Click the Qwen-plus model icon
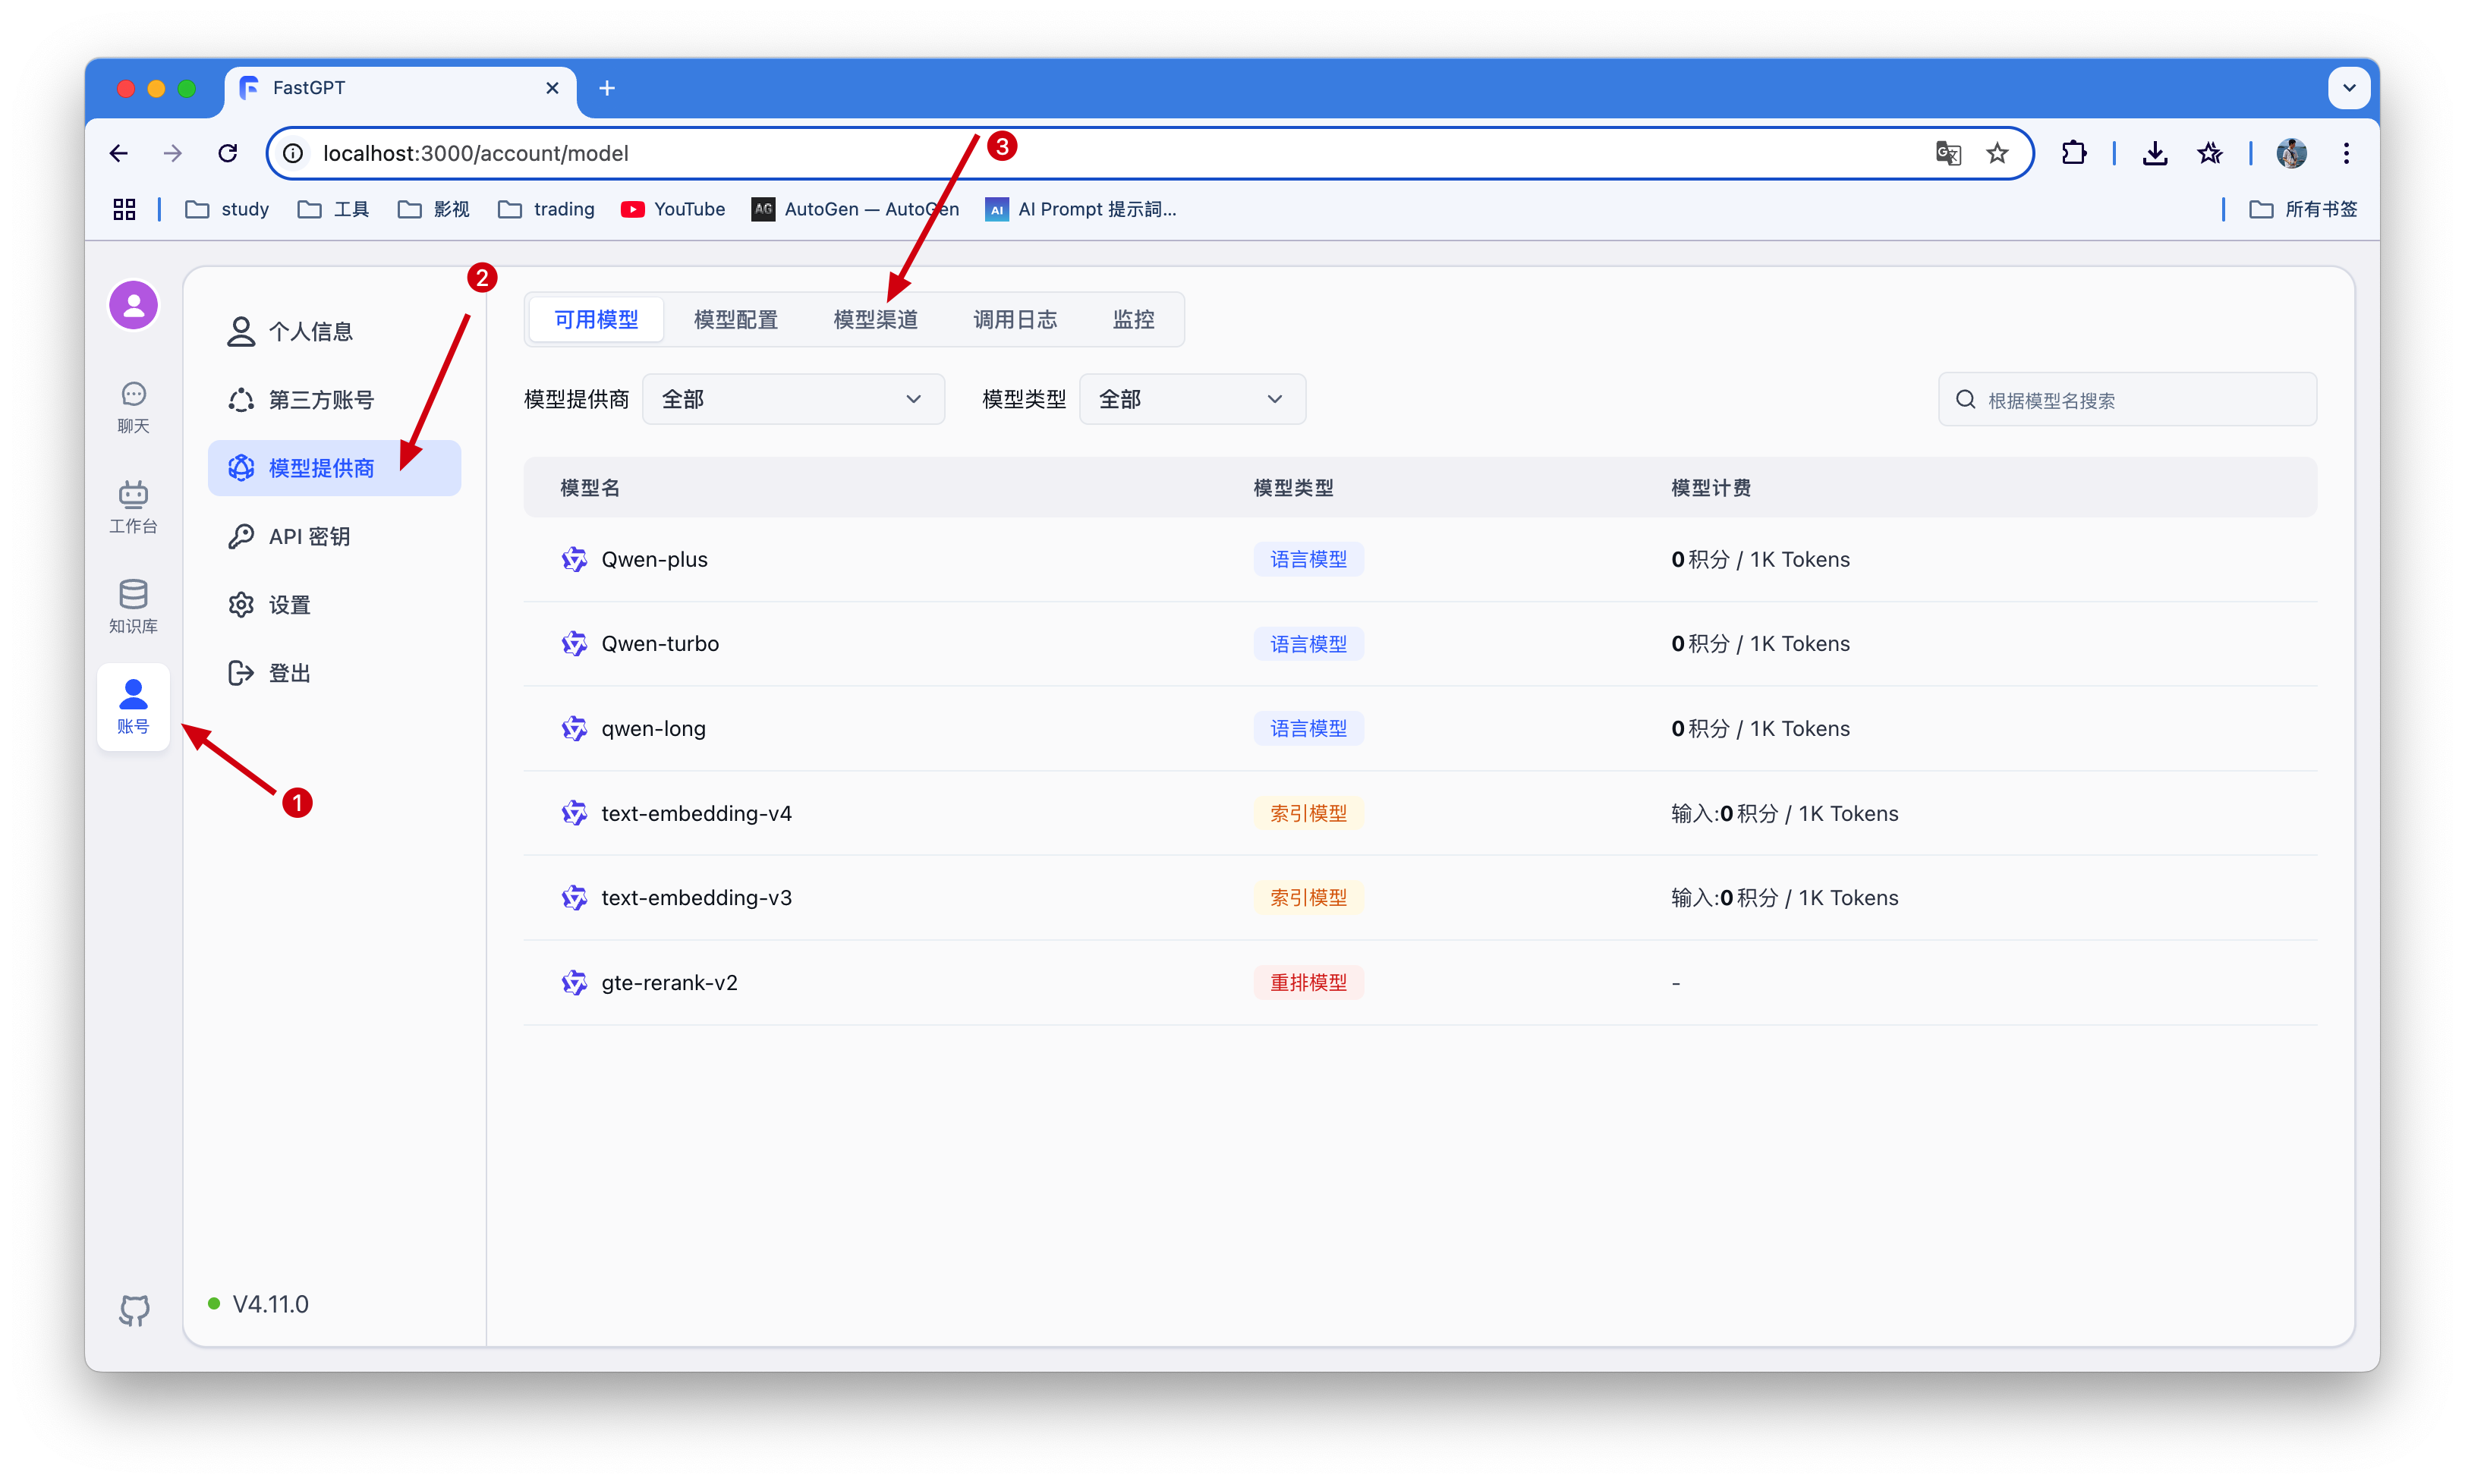2465x1484 pixels. point(574,559)
